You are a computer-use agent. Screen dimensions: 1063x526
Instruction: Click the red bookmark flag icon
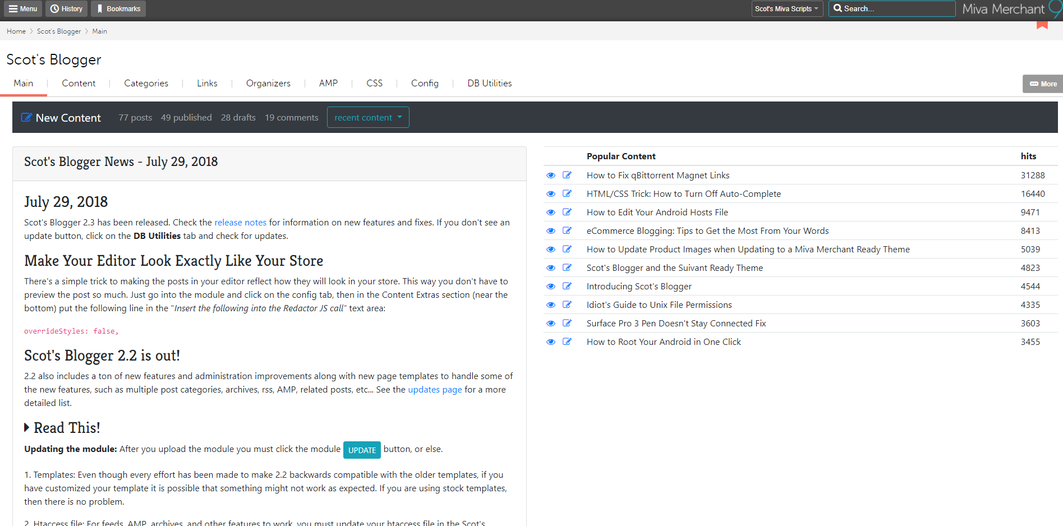1042,25
